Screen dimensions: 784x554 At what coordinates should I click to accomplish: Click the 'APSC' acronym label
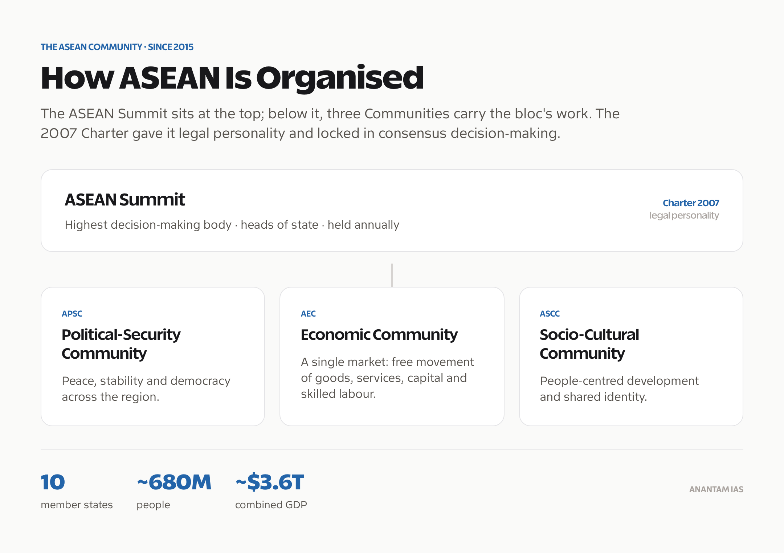tap(72, 314)
